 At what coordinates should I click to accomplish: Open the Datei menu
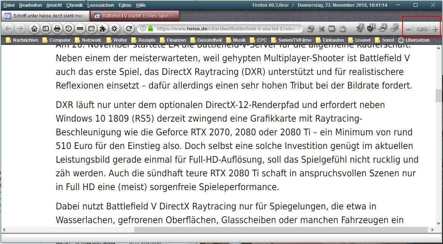click(x=9, y=5)
